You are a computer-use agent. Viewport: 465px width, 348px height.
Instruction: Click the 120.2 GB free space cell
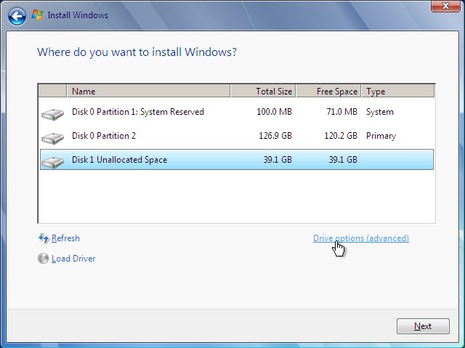pos(340,136)
